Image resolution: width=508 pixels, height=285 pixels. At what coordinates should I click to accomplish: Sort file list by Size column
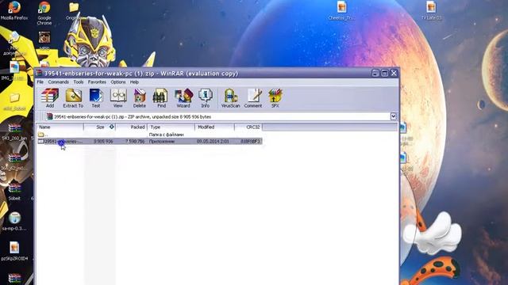[x=100, y=127]
